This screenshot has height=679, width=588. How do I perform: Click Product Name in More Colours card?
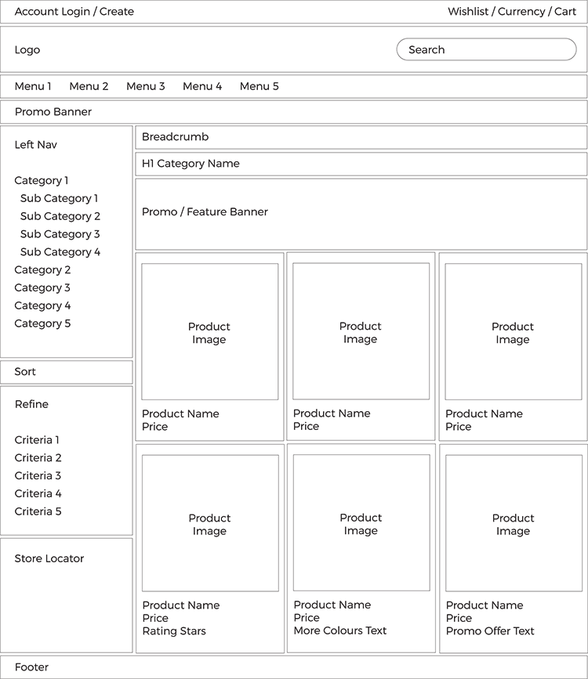click(332, 605)
